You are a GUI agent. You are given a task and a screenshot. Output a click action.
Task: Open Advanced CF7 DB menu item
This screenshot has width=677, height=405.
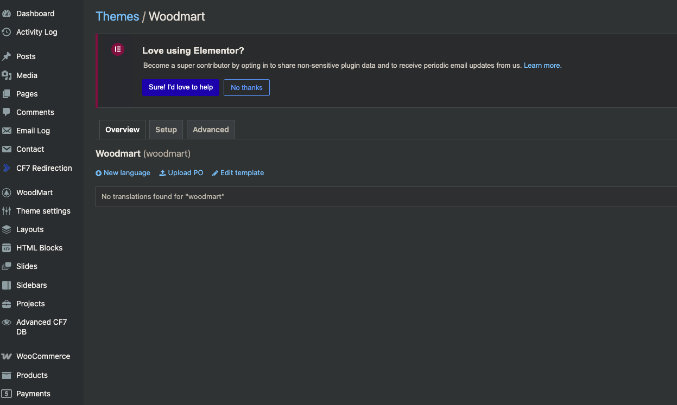click(42, 327)
